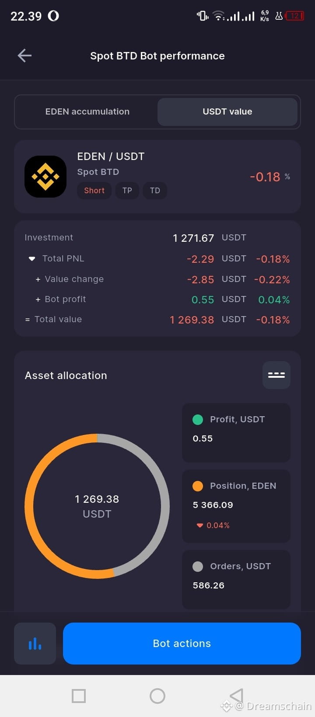
Task: Expand the Bot profit row
Action: click(x=38, y=299)
